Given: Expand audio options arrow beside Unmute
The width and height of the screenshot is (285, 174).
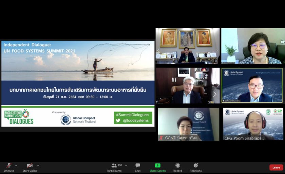Looking at the screenshot, I should (x=16, y=166).
